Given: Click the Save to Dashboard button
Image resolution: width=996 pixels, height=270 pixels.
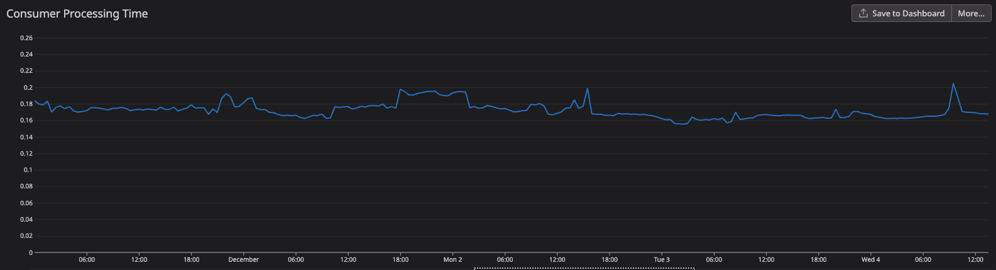Looking at the screenshot, I should (x=908, y=13).
